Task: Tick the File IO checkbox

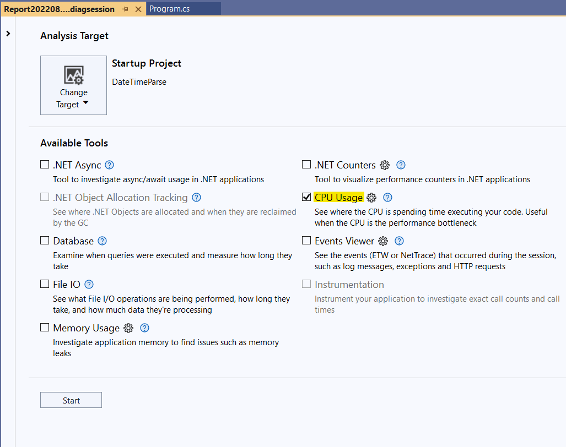Action: [45, 284]
